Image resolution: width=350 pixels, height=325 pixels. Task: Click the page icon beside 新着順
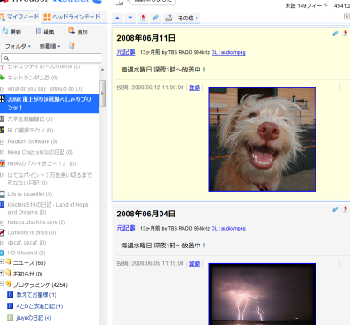(71, 46)
